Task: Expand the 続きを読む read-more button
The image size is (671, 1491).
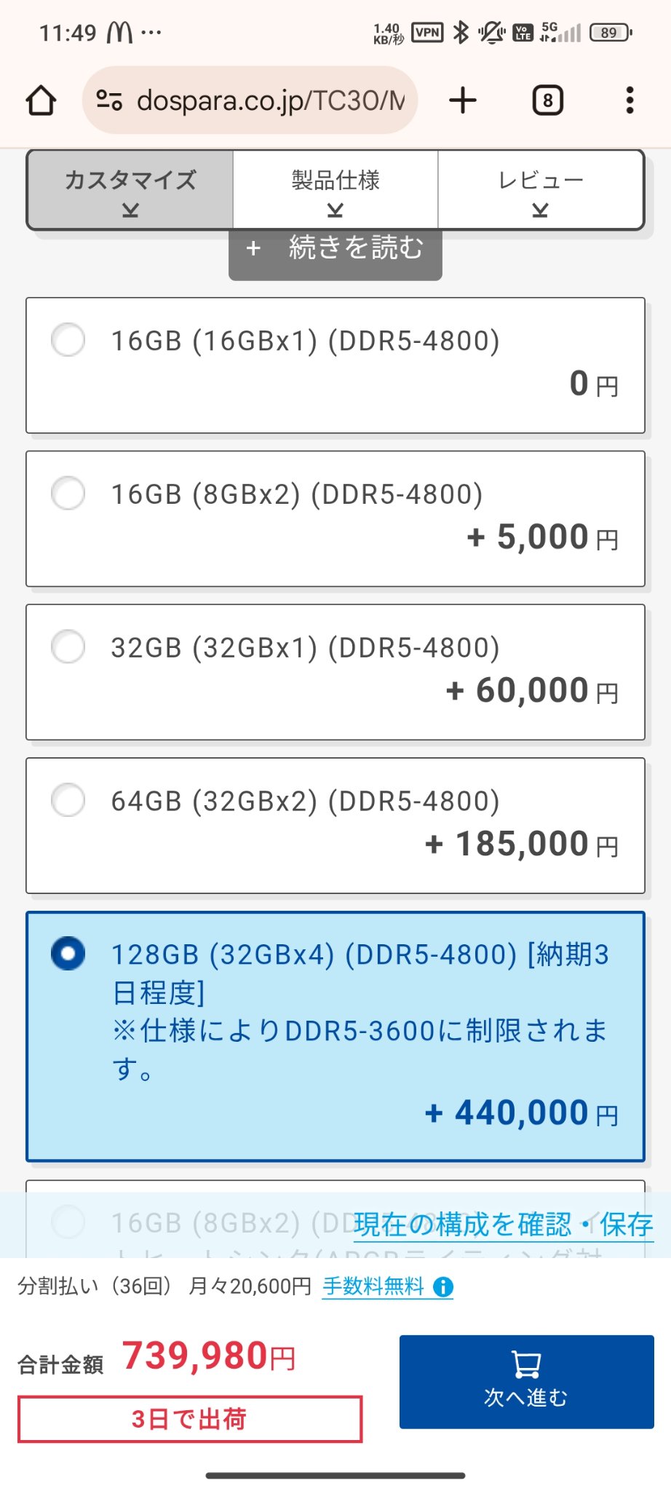Action: click(x=335, y=249)
